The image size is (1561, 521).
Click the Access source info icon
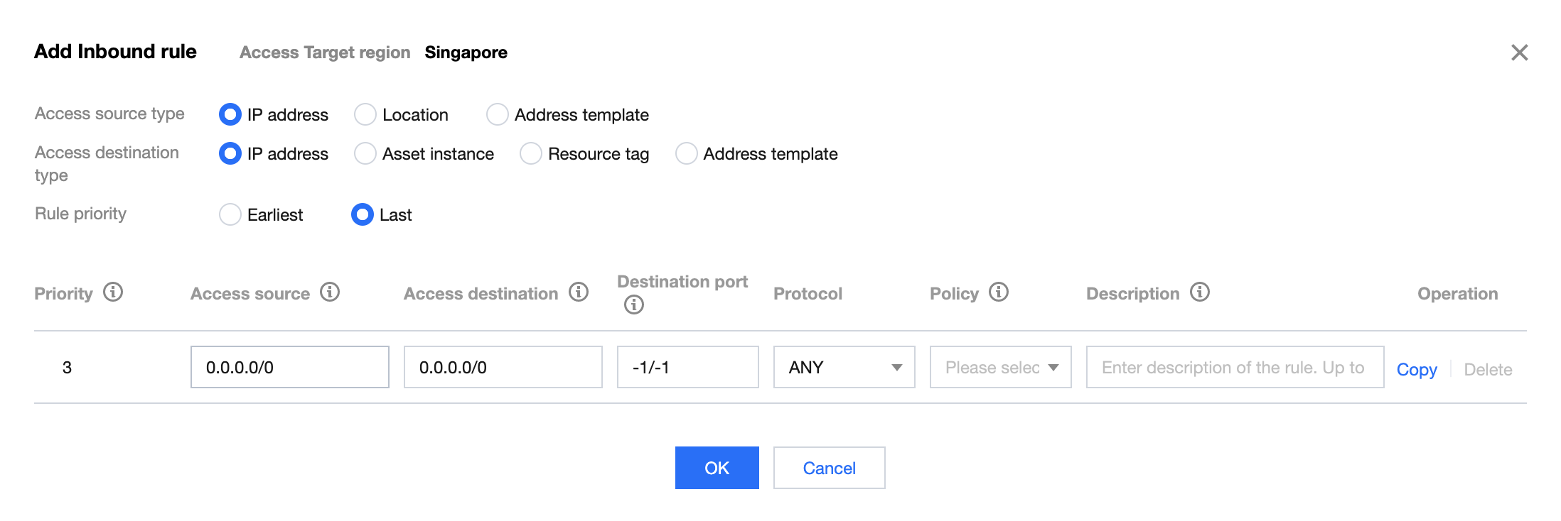click(330, 292)
